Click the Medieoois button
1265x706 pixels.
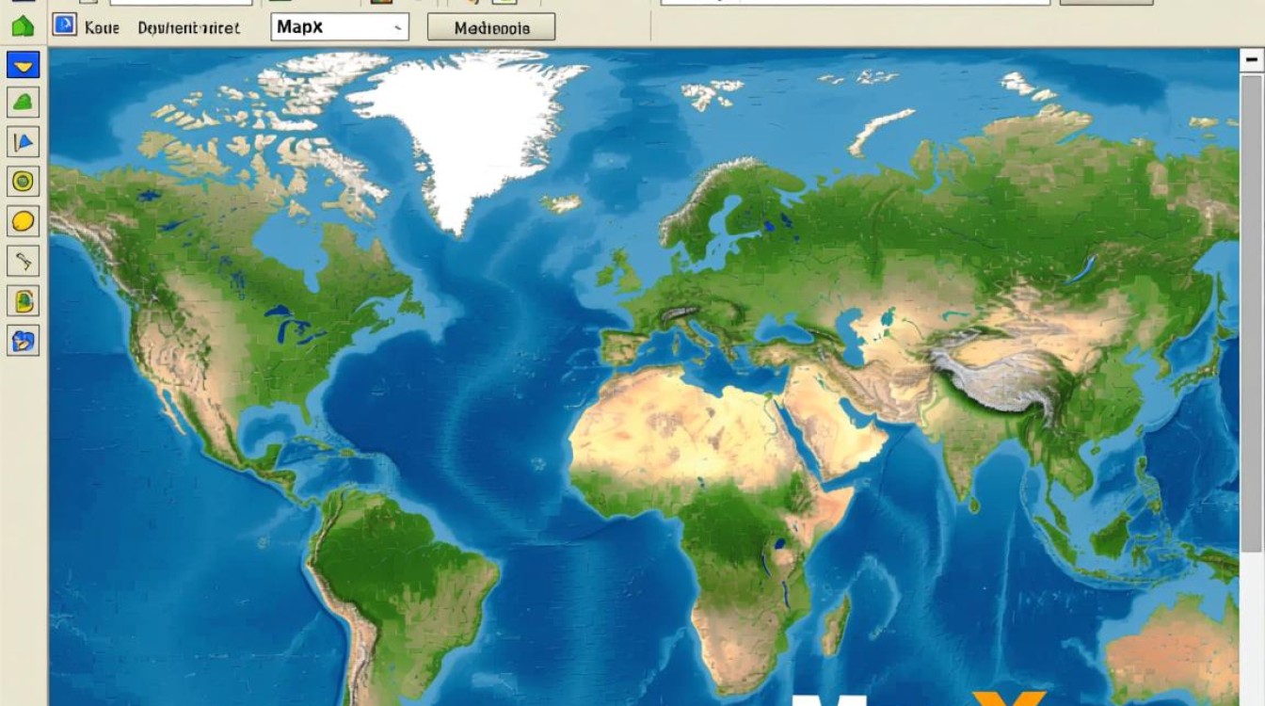point(491,28)
